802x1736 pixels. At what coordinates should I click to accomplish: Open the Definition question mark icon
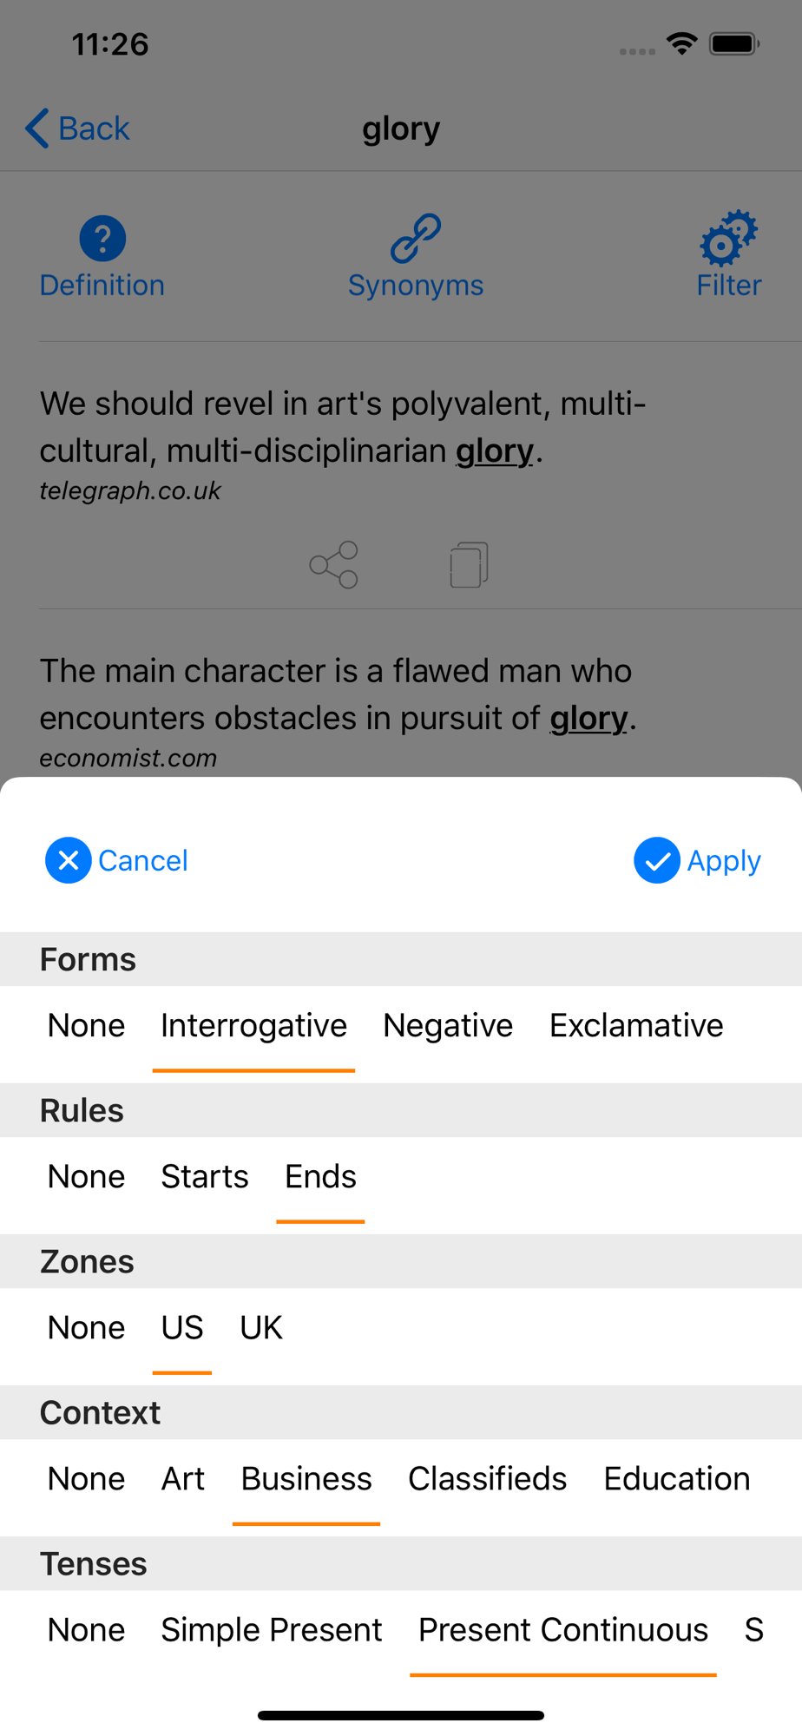(102, 238)
